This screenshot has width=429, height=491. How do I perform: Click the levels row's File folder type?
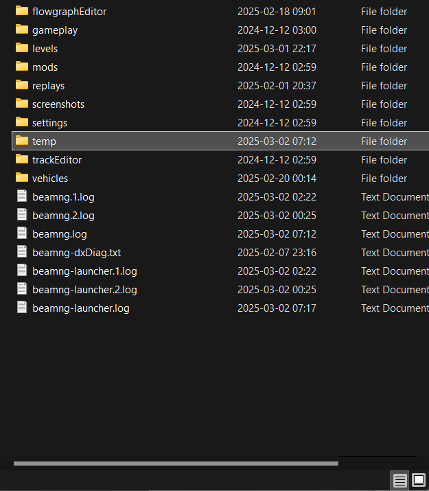pyautogui.click(x=384, y=49)
